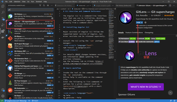The image size is (177, 102).
Task: Open the Search view in activity bar
Action: pyautogui.click(x=3, y=12)
